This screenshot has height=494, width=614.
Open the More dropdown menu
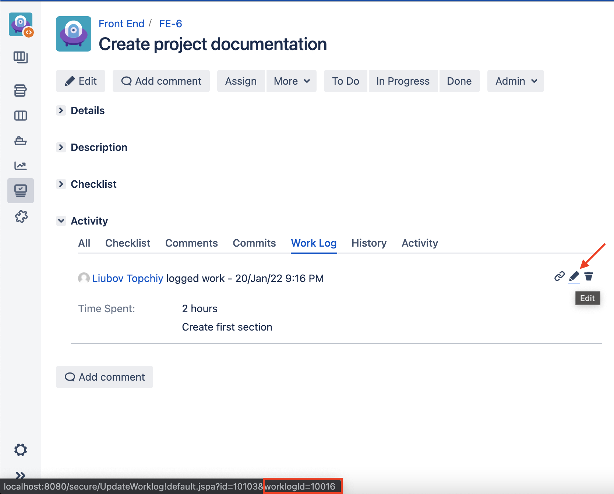(x=291, y=81)
